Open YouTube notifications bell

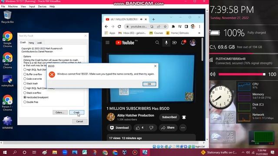183,42
